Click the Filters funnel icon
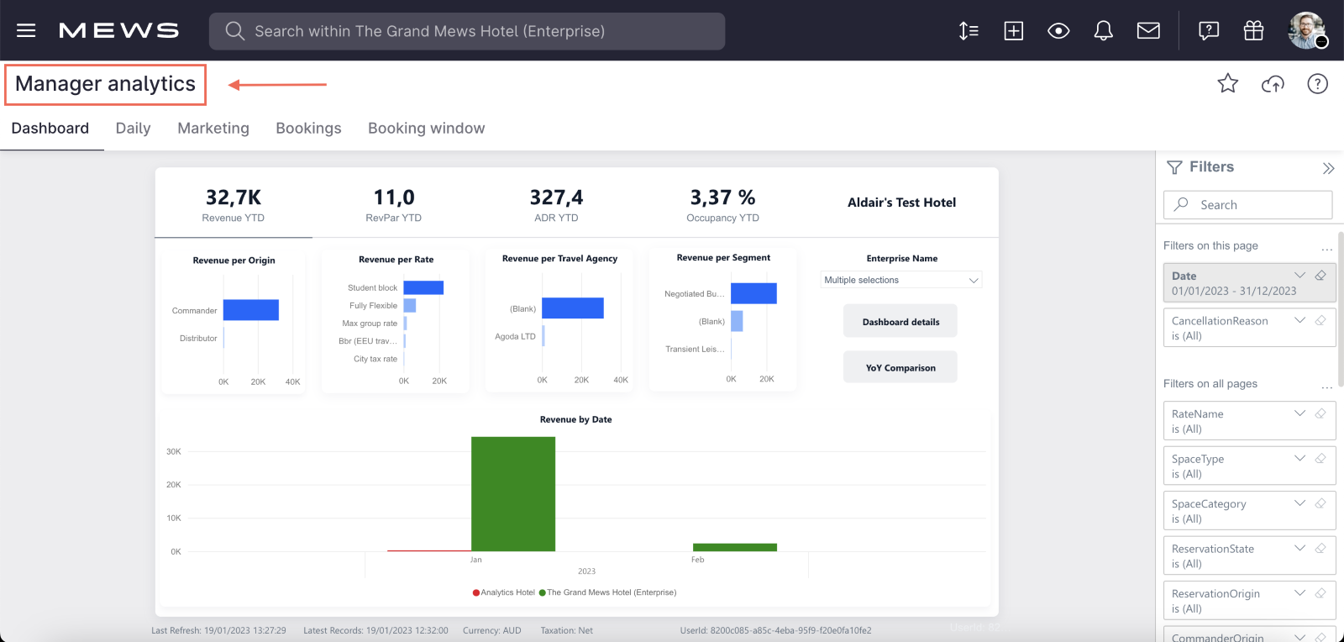The width and height of the screenshot is (1344, 642). [1174, 167]
